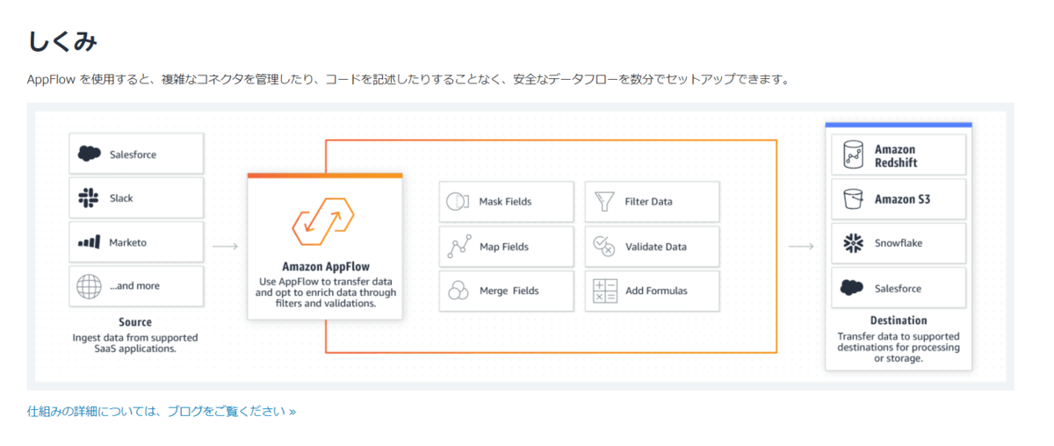
Task: Click the Snowflake logo icon
Action: click(x=853, y=243)
